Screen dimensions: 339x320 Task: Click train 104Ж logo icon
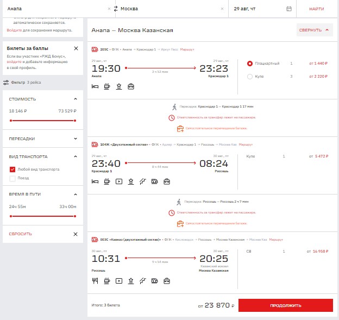95,144
